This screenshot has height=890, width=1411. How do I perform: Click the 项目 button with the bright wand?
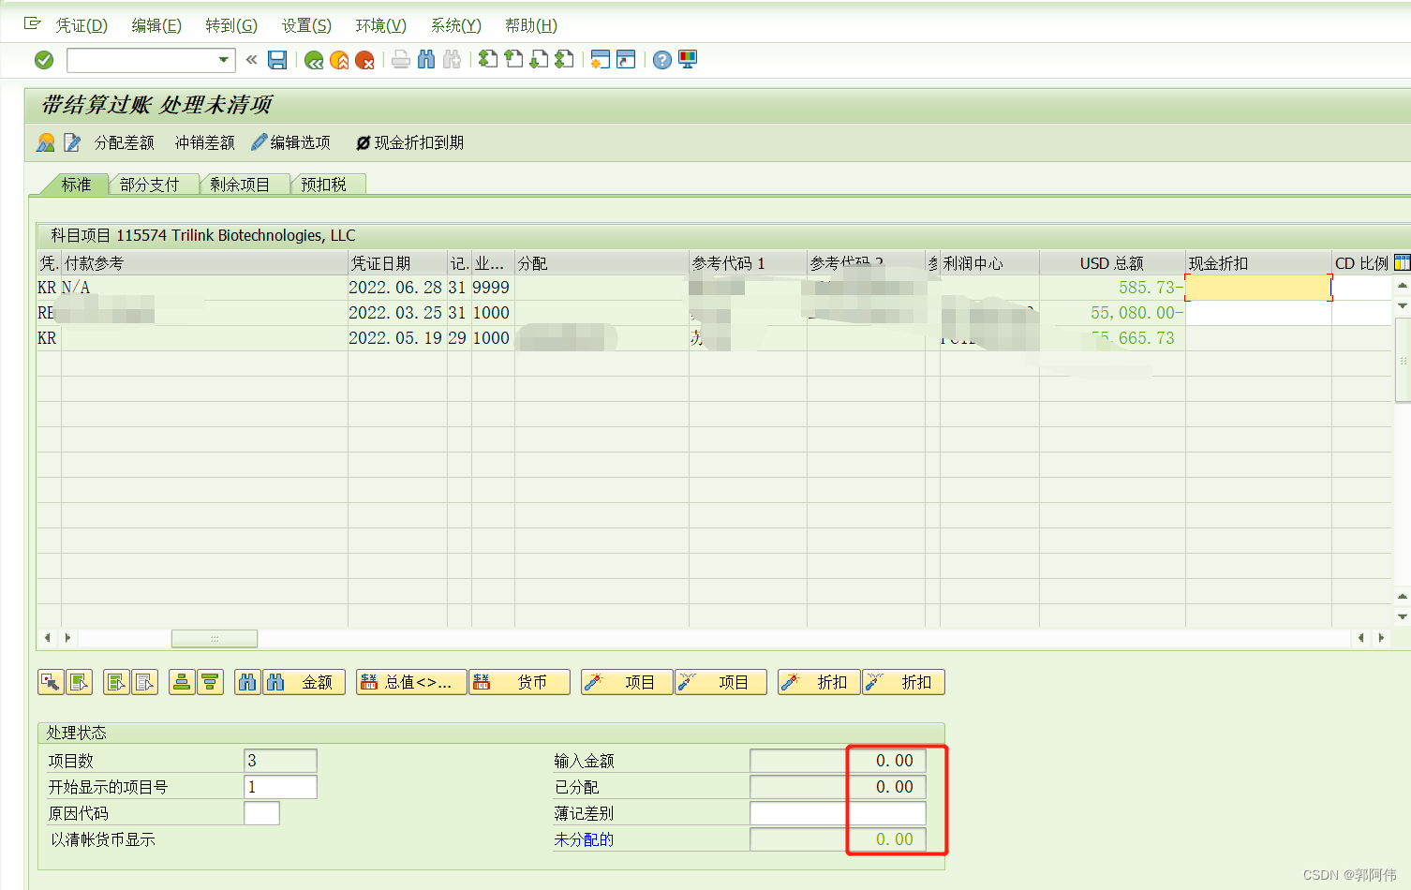coord(627,682)
